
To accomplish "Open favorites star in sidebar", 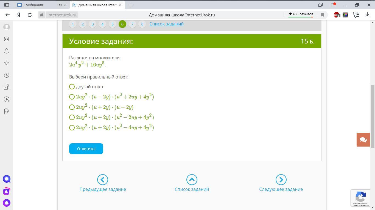I will [x=7, y=63].
